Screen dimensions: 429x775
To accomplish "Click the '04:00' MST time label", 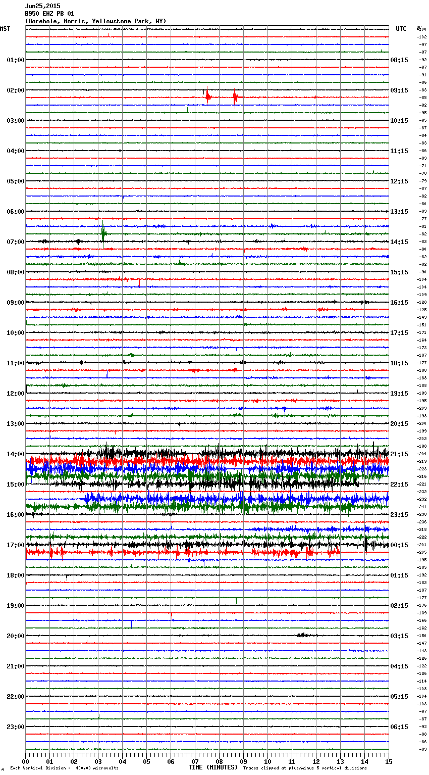I will pyautogui.click(x=16, y=151).
